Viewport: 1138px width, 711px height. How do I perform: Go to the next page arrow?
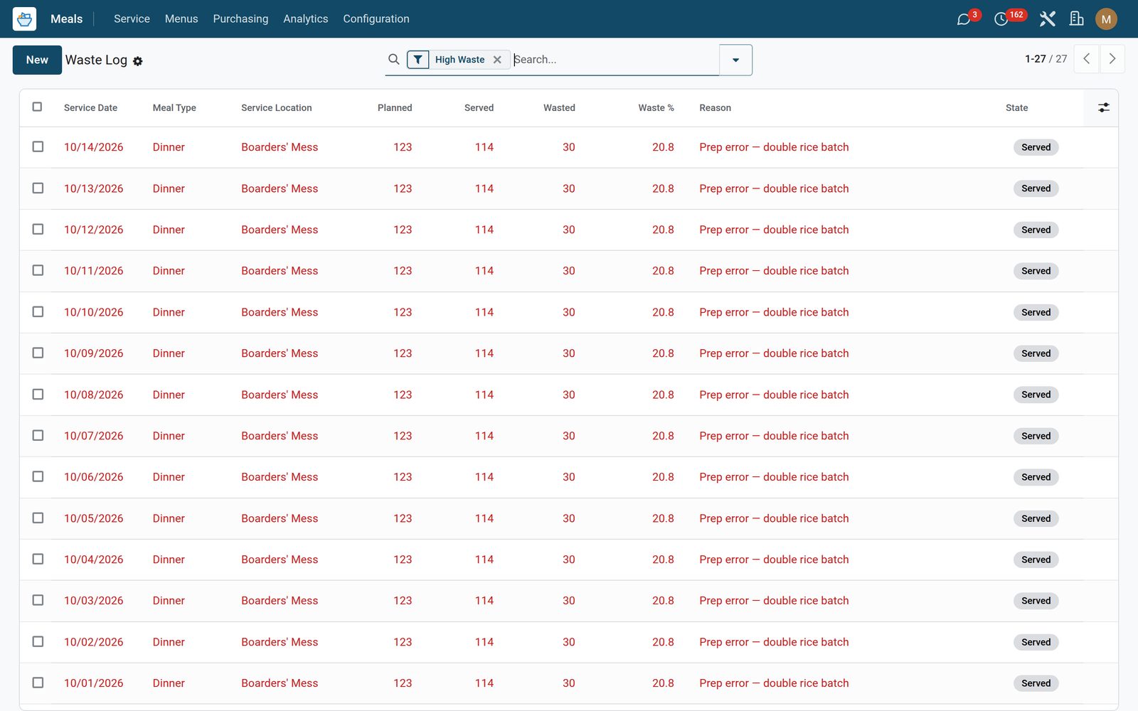pos(1112,59)
